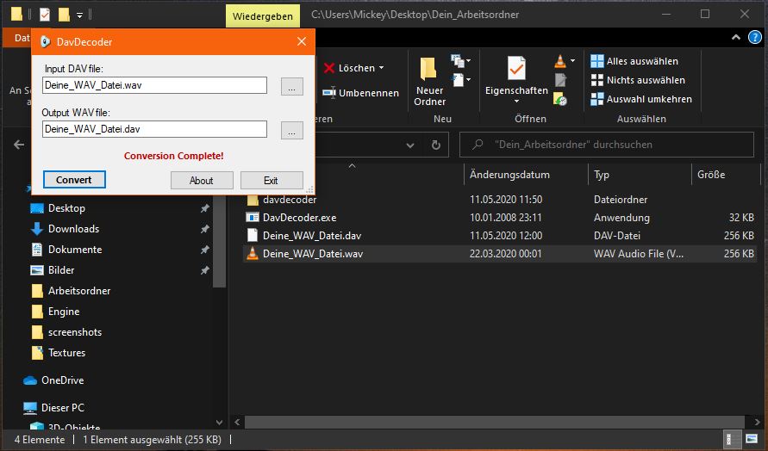Open Eigenschaften properties icon
The height and width of the screenshot is (451, 768).
pos(516,76)
